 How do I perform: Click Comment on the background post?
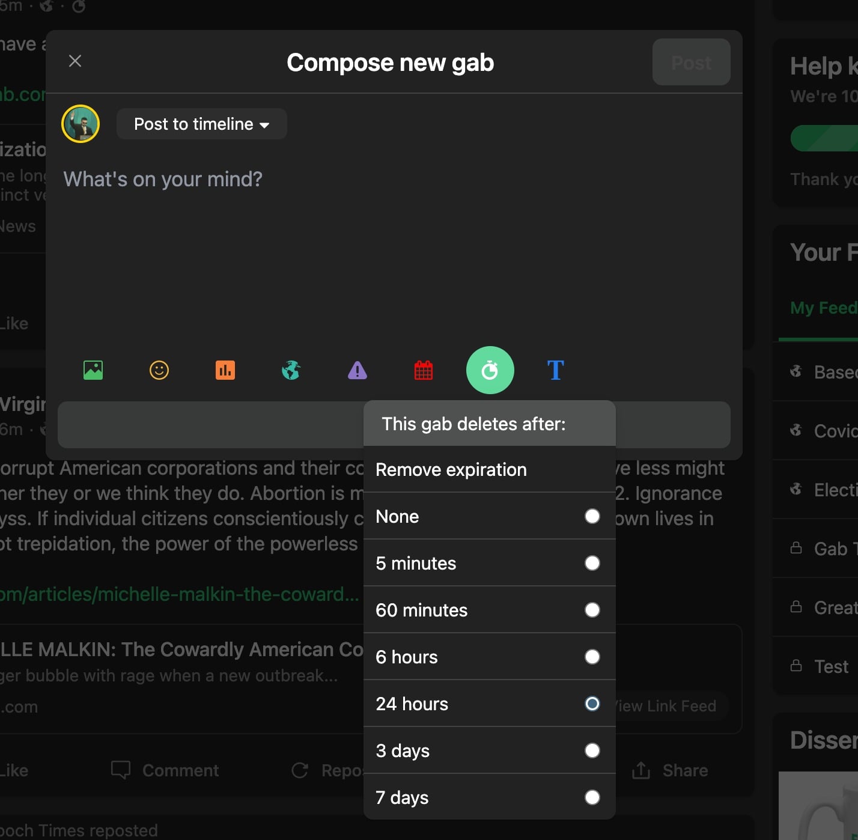(x=180, y=770)
